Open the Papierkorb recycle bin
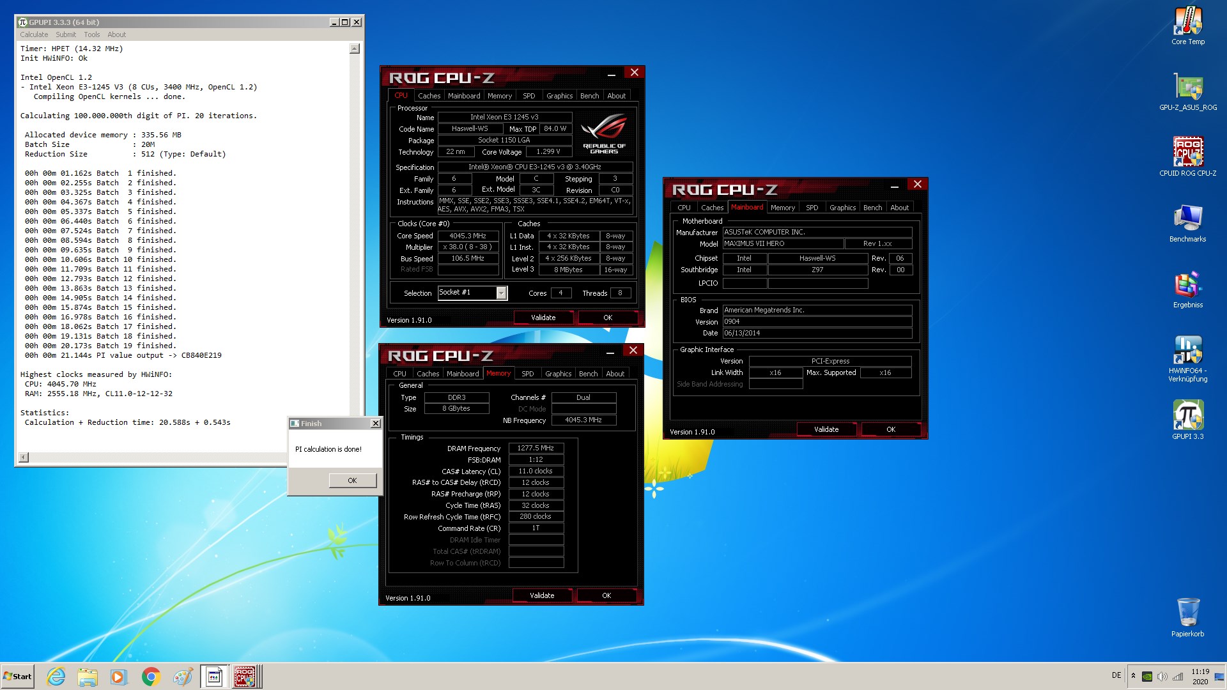Screen dimensions: 1227x690 click(x=1187, y=617)
